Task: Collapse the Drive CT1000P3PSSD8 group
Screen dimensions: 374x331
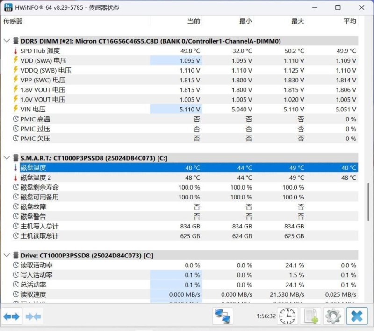Action: (7, 256)
